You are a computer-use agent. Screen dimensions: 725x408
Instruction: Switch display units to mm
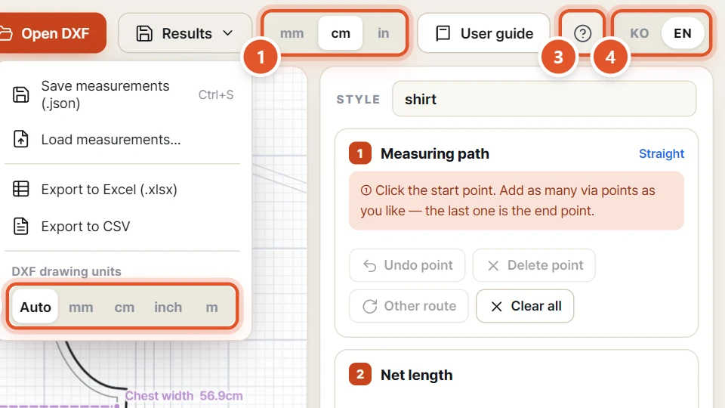[x=292, y=33]
